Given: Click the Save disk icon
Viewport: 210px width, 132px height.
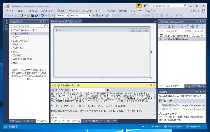Looking at the screenshot, I should pos(32,16).
